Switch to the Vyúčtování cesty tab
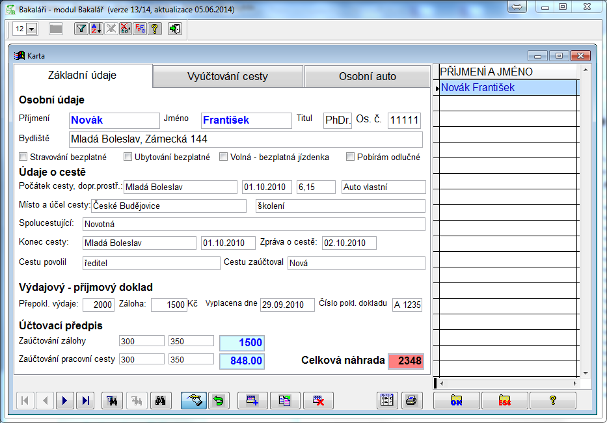607x423 pixels. [228, 76]
